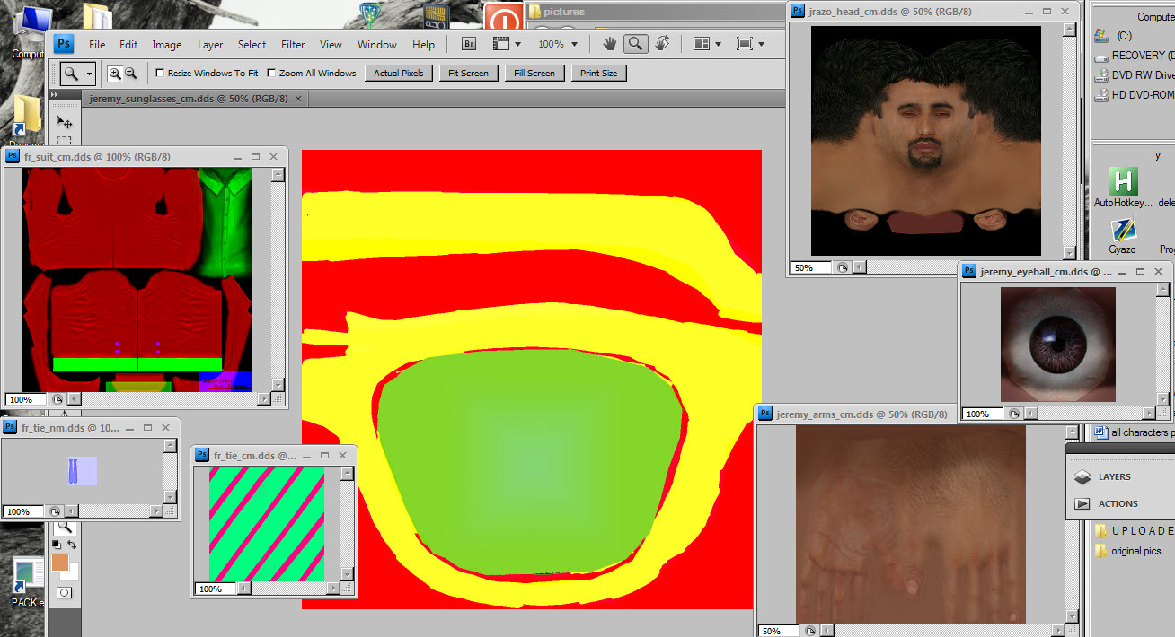The image size is (1175, 637).
Task: Open the View menu
Action: [x=331, y=44]
